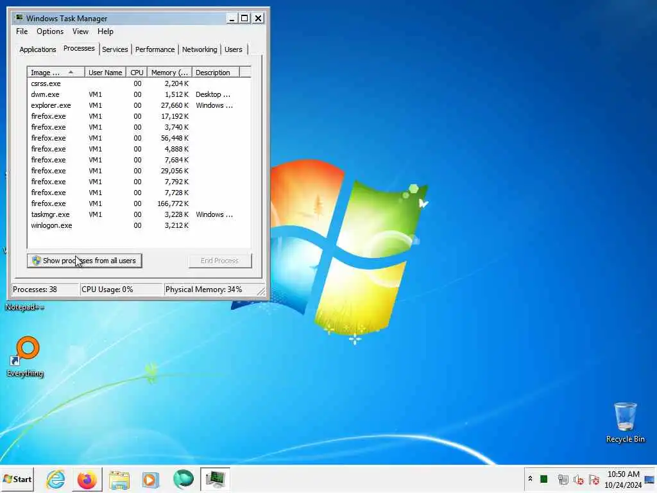The image size is (657, 493).
Task: Switch to the Performance tab
Action: tap(155, 49)
